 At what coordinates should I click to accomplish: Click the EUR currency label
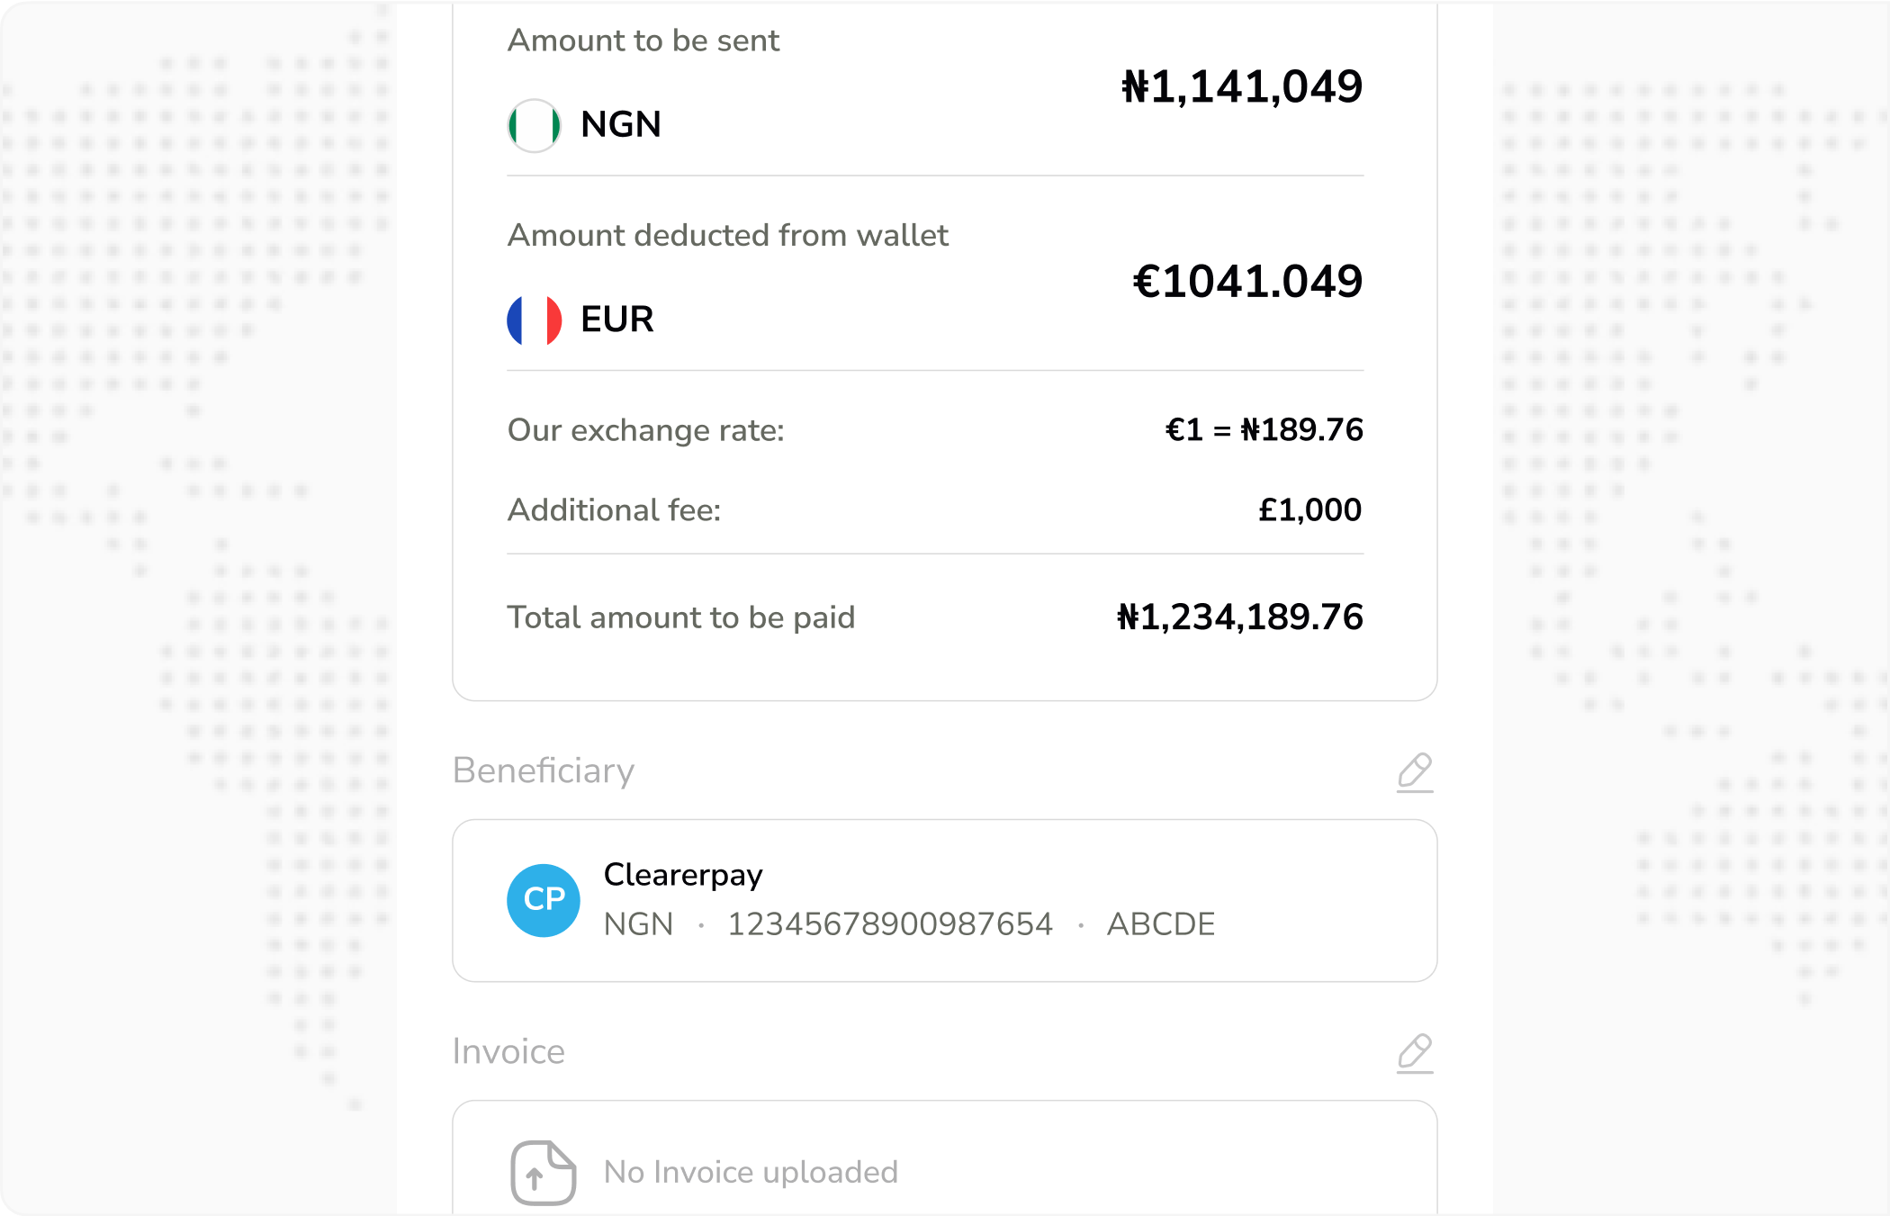tap(617, 320)
